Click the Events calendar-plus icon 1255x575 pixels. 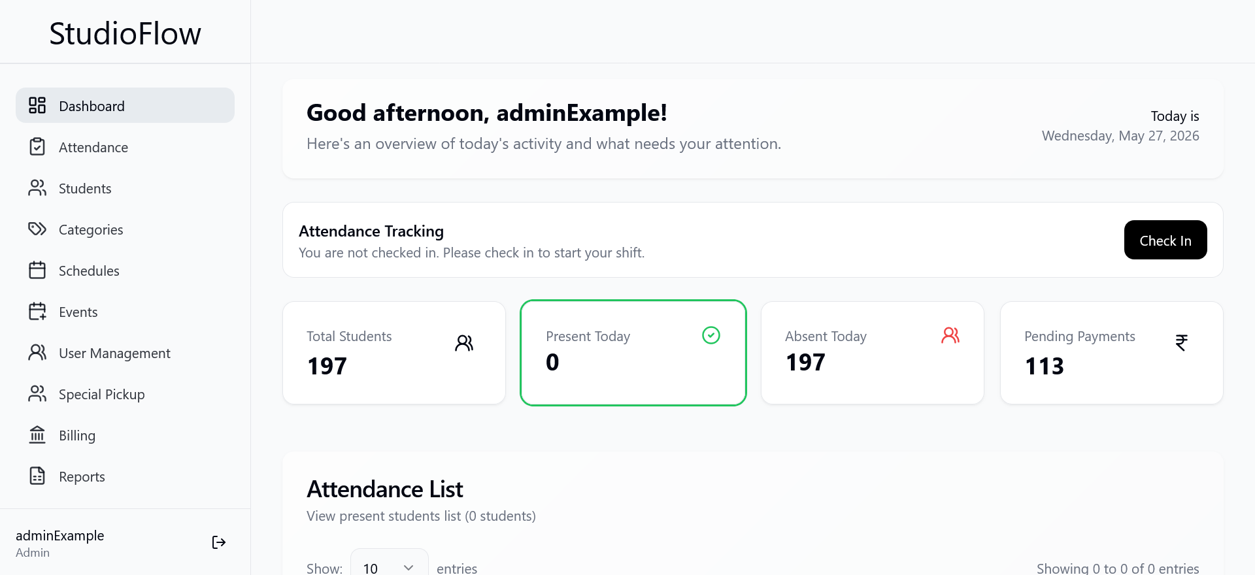pos(37,311)
